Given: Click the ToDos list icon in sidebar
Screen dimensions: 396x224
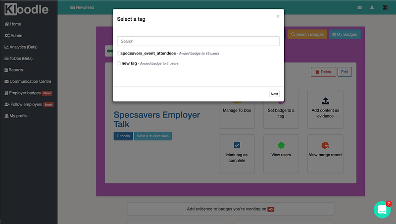Looking at the screenshot, I should point(6,58).
